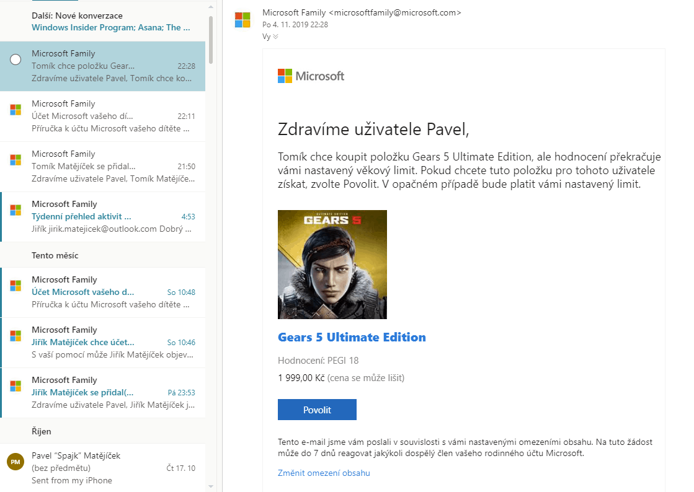
Task: Open the Windows Insider Program new conversations link
Action: click(x=110, y=27)
